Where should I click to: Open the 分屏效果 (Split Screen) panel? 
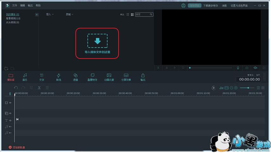(x=126, y=77)
